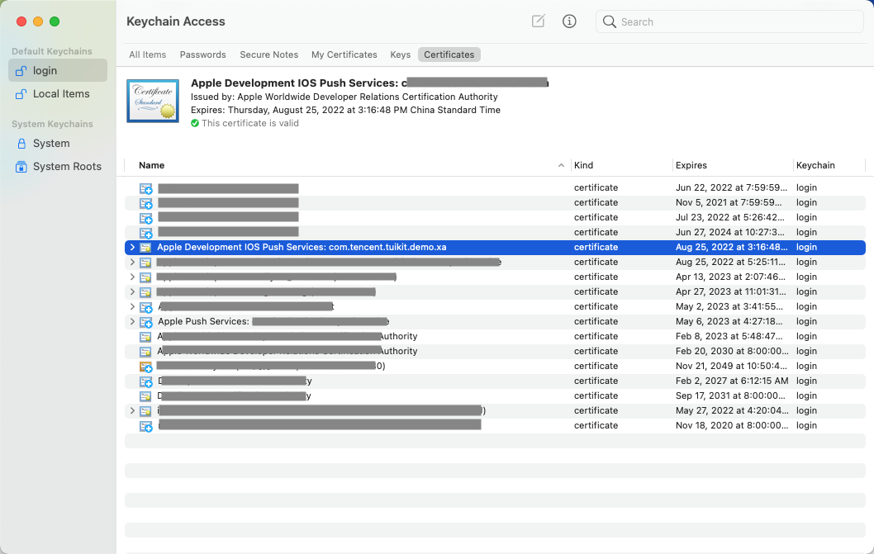Select certificate icon of row expiring Jun 27, 2024

[x=146, y=233]
